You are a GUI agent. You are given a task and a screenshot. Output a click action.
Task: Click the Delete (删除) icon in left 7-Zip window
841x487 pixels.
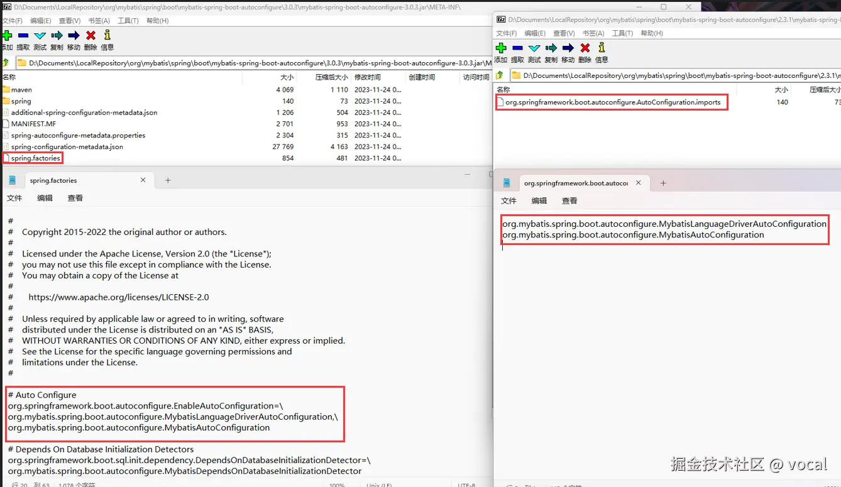91,35
